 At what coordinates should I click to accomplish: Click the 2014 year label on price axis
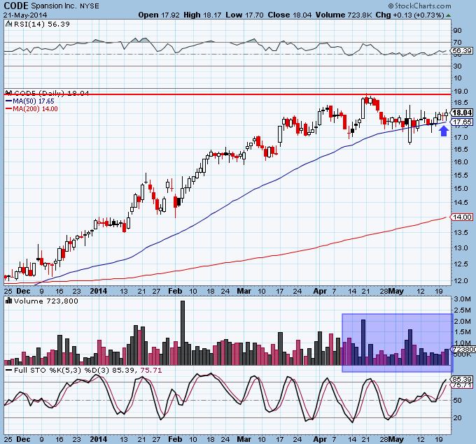coord(99,291)
